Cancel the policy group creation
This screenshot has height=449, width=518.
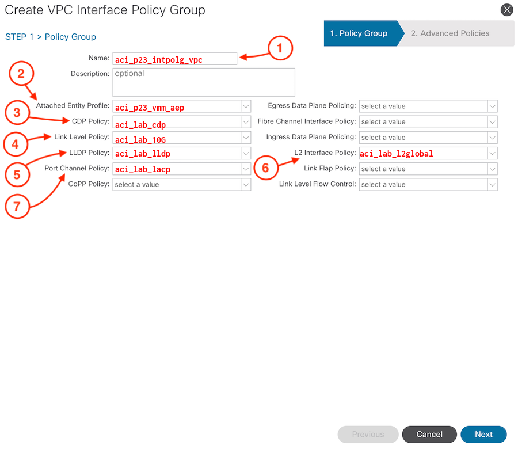[429, 435]
